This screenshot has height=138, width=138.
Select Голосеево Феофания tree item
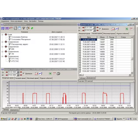(21, 39)
